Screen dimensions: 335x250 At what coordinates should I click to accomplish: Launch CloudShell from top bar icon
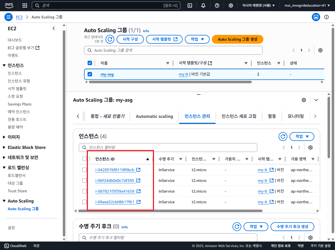click(190, 5)
